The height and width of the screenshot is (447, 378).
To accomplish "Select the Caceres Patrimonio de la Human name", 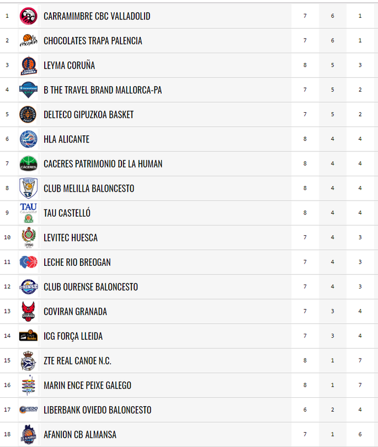I will coord(103,164).
